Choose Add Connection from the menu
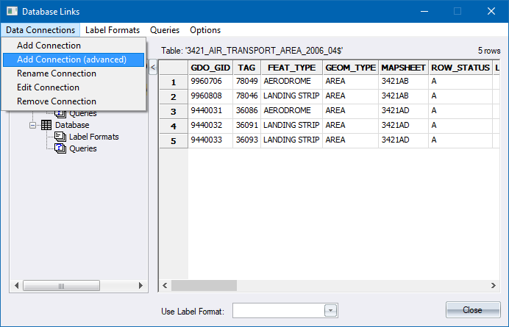The width and height of the screenshot is (509, 327). tap(49, 46)
